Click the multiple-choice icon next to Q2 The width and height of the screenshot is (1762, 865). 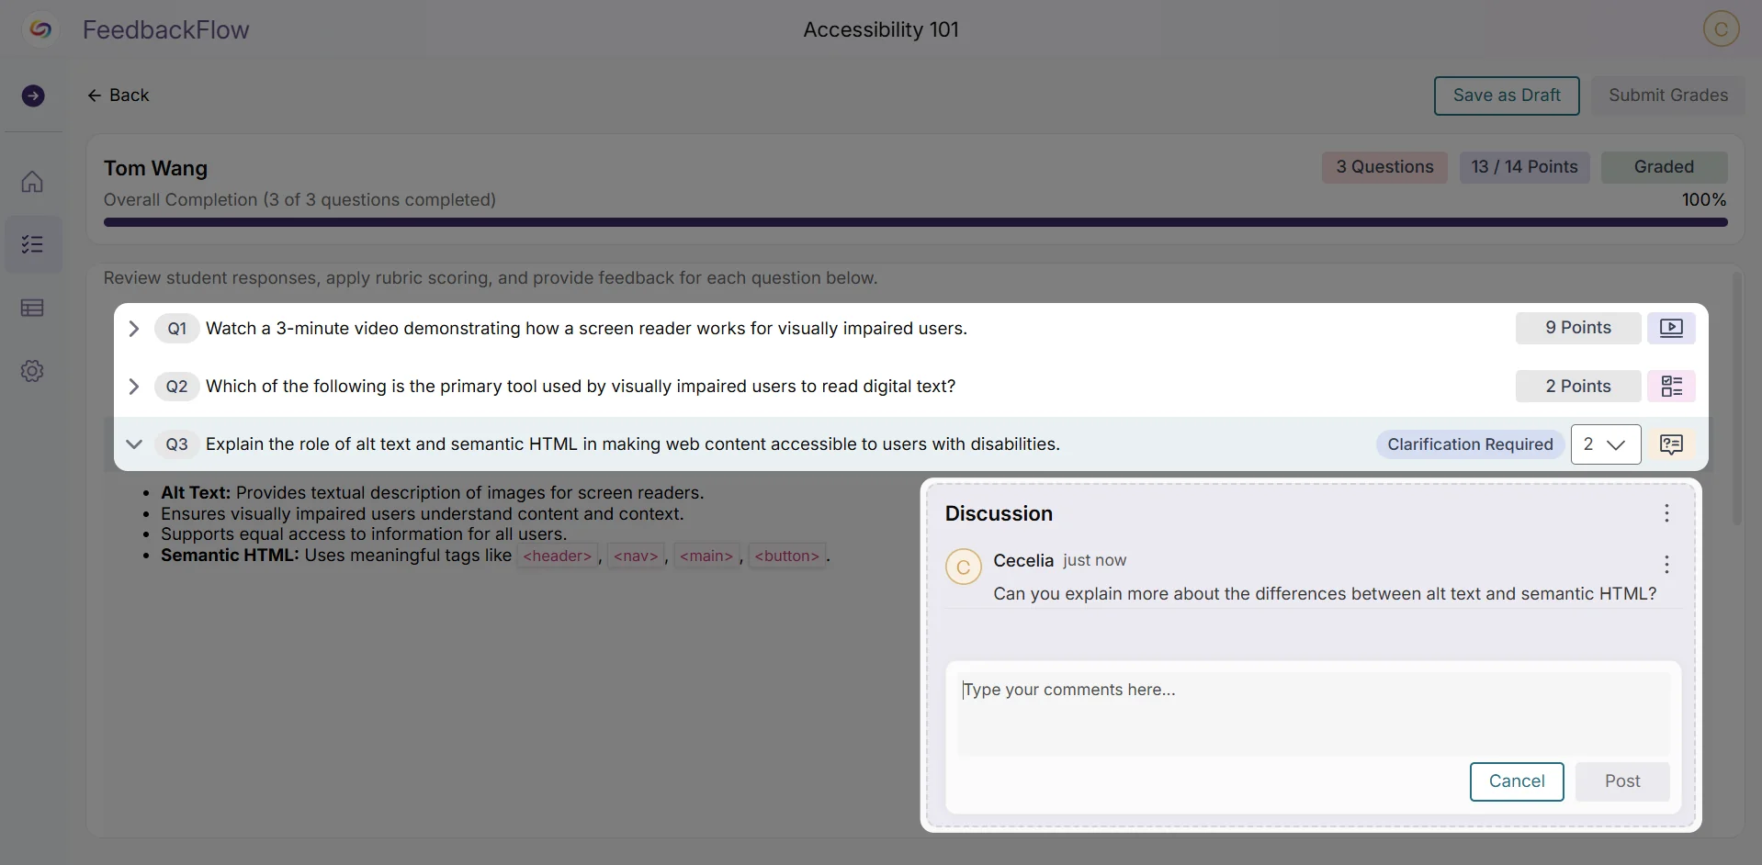(x=1672, y=386)
